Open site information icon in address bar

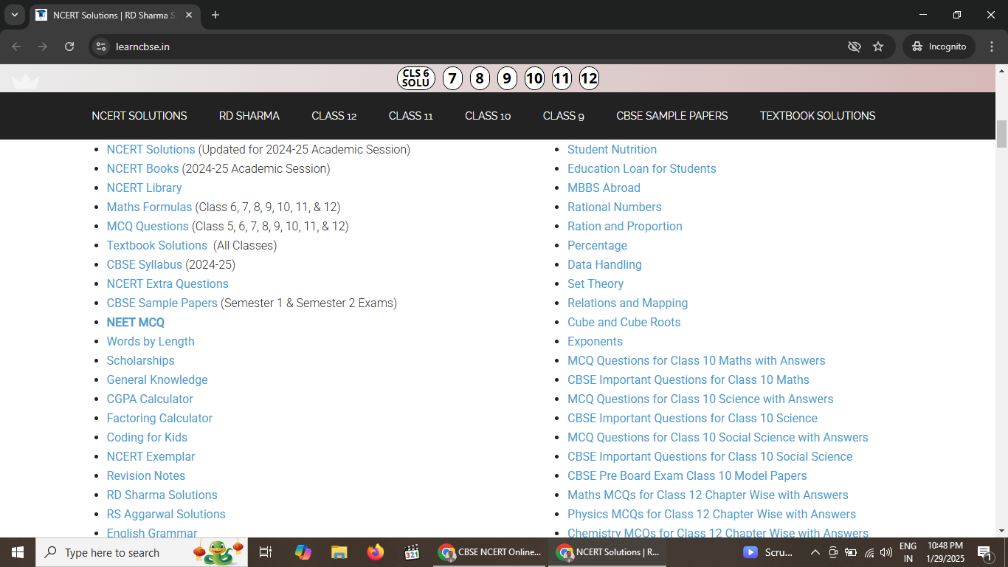(x=102, y=47)
